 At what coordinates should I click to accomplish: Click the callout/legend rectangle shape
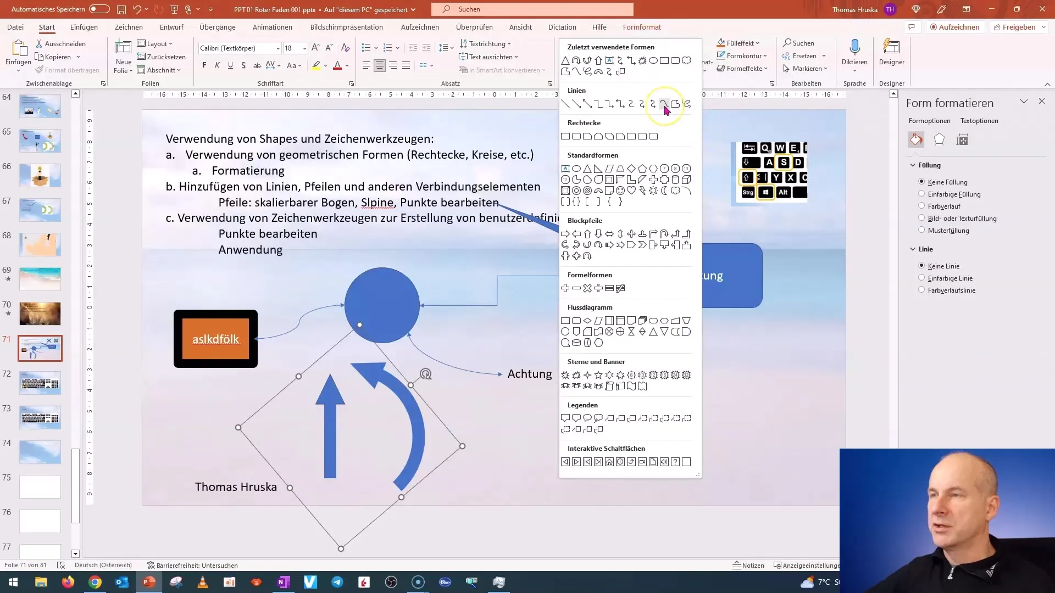click(x=568, y=418)
